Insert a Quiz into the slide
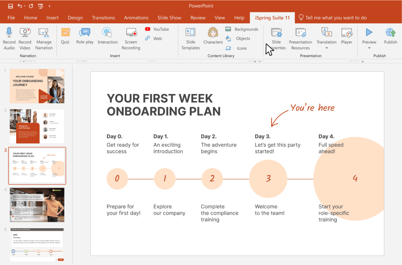 tap(65, 33)
